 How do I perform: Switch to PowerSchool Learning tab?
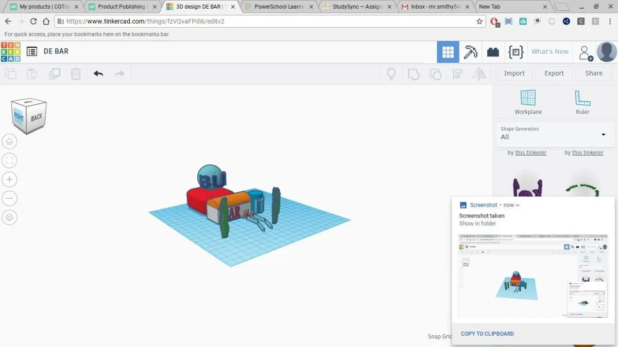(x=278, y=7)
